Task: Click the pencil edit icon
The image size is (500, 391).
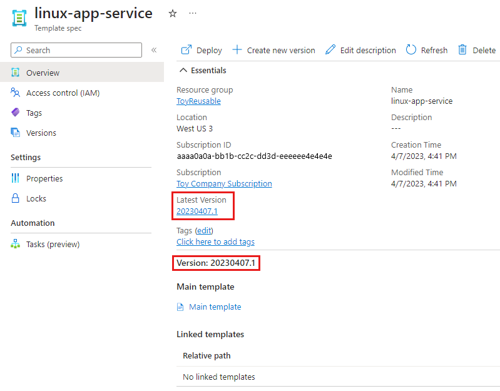Action: (330, 49)
